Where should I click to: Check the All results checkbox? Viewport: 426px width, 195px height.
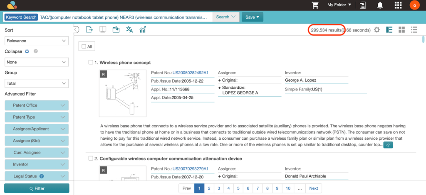[x=84, y=47]
